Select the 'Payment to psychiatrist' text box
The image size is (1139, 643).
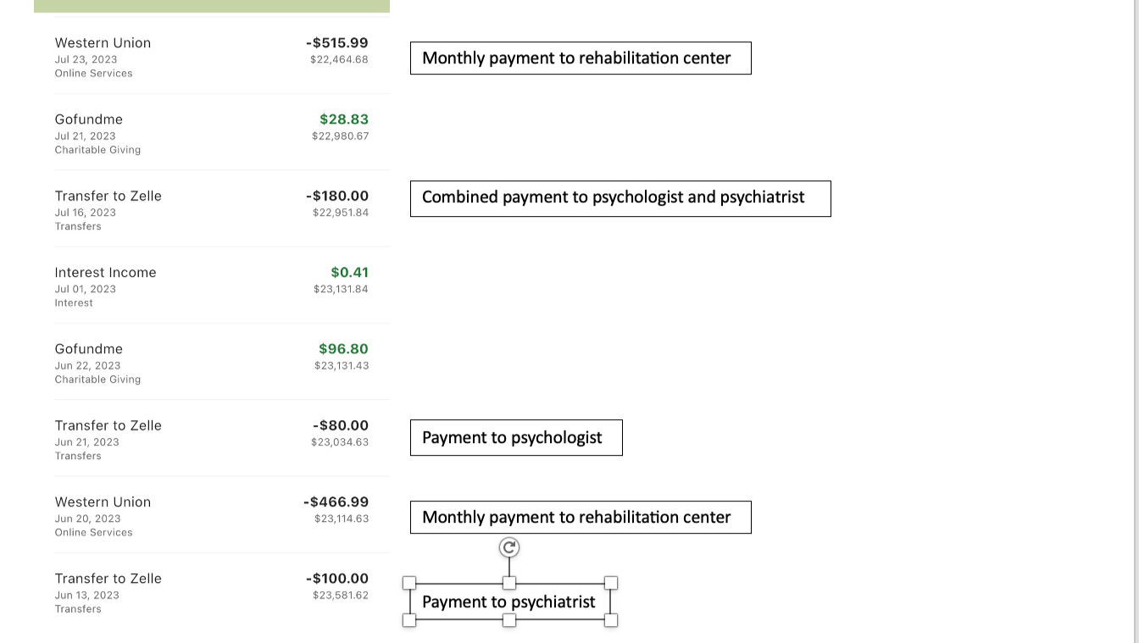(x=509, y=601)
